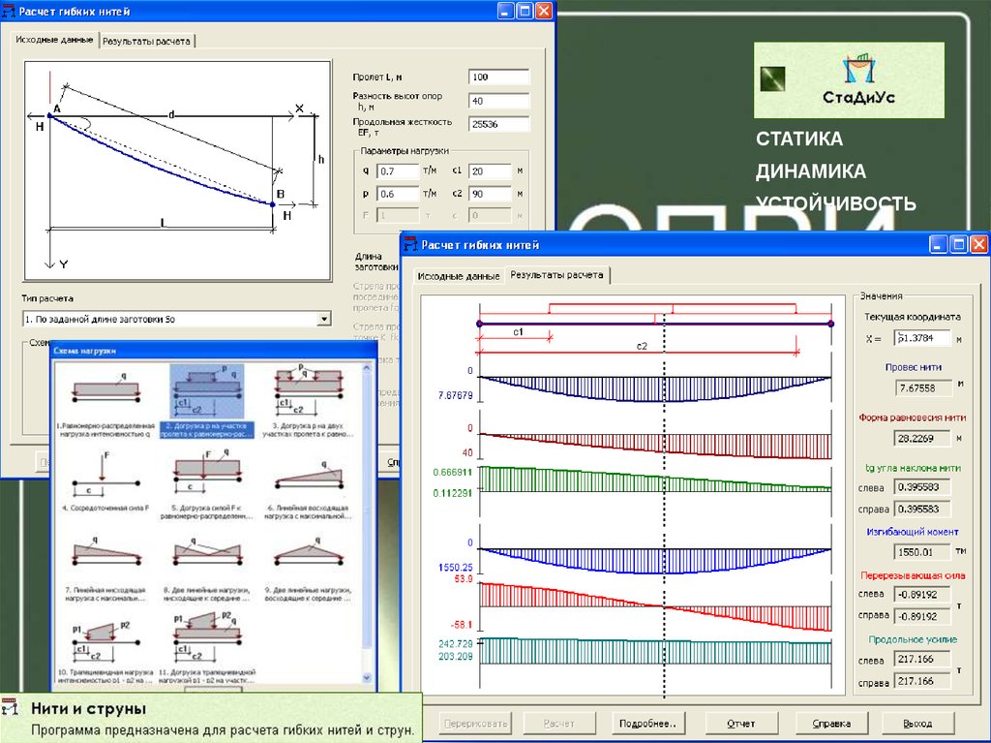Switch to Результаты расчета tab in back window
The width and height of the screenshot is (991, 743).
click(148, 41)
